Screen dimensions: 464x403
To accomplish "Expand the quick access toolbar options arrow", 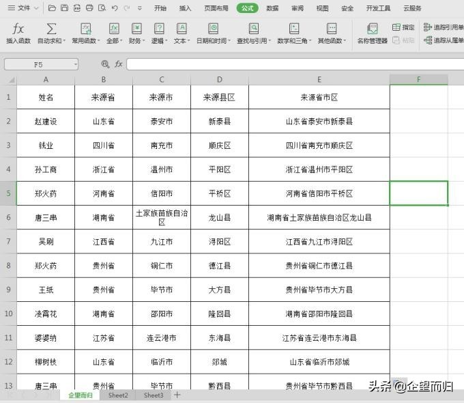I will pos(140,8).
